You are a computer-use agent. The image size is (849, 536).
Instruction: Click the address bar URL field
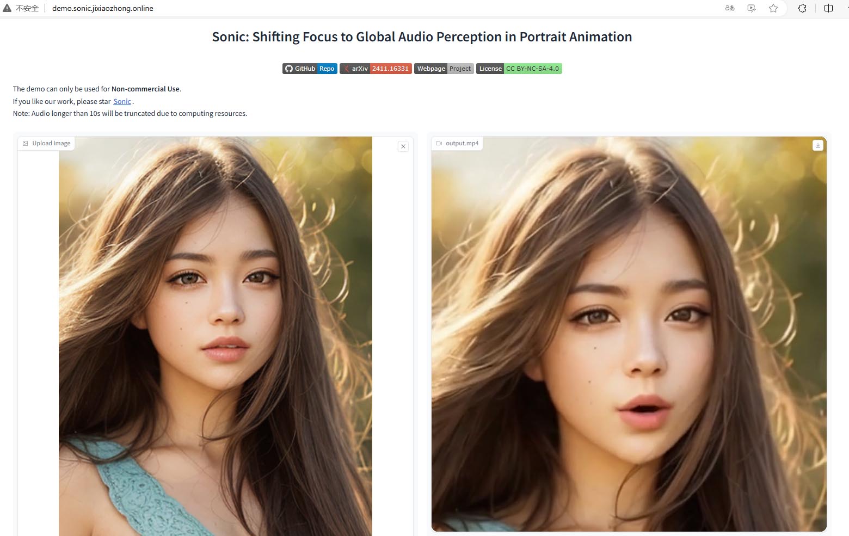(103, 8)
